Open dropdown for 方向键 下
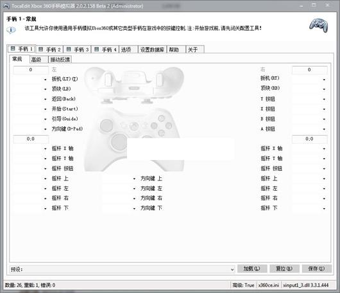This screenshot has height=293, width=340. 134,209
